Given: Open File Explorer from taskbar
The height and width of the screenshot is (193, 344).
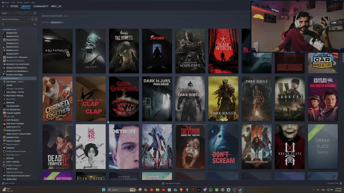Looking at the screenshot, I should [x=157, y=190].
